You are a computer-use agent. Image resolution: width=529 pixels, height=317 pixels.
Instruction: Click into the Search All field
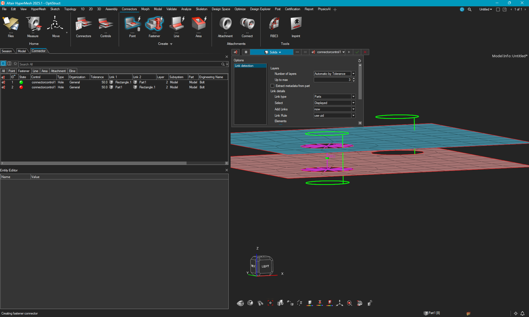pyautogui.click(x=120, y=64)
